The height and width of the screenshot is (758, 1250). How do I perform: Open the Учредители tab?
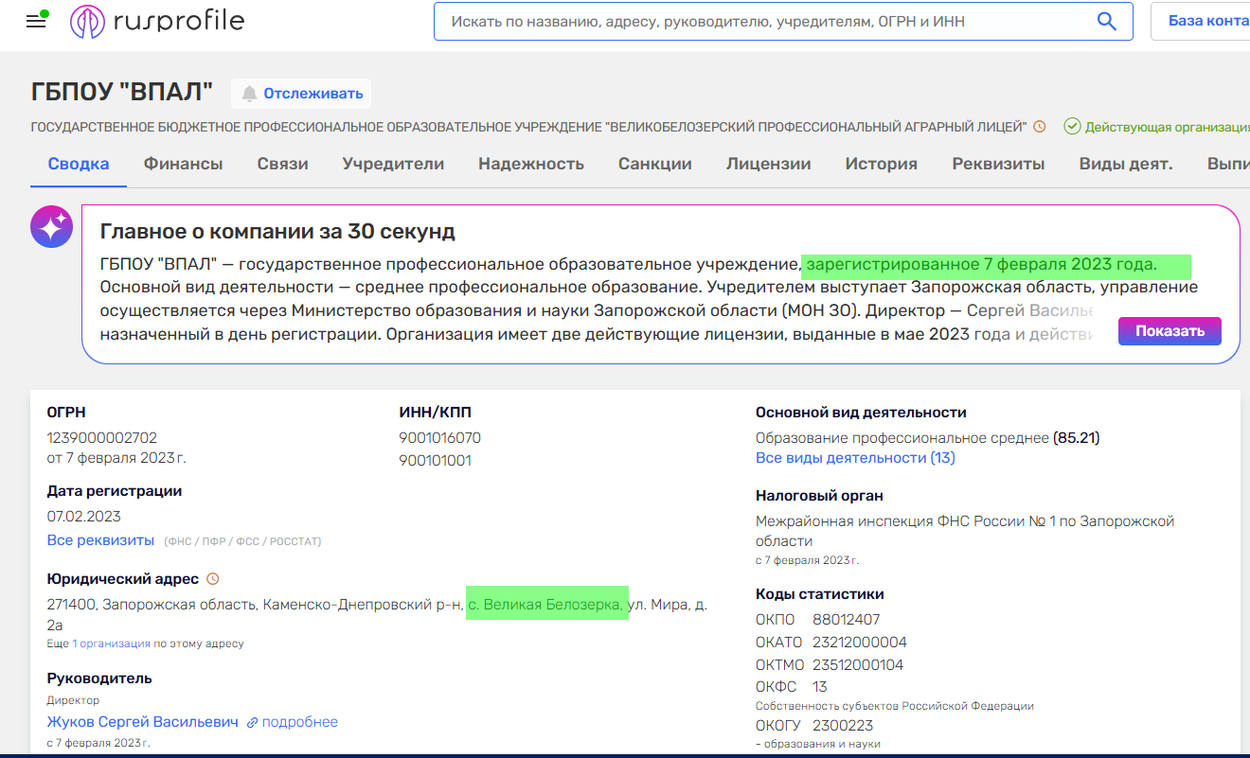point(393,164)
